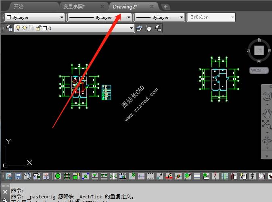The image size is (272, 202).
Task: Click the ViewCube 上 top face
Action: (x=259, y=50)
